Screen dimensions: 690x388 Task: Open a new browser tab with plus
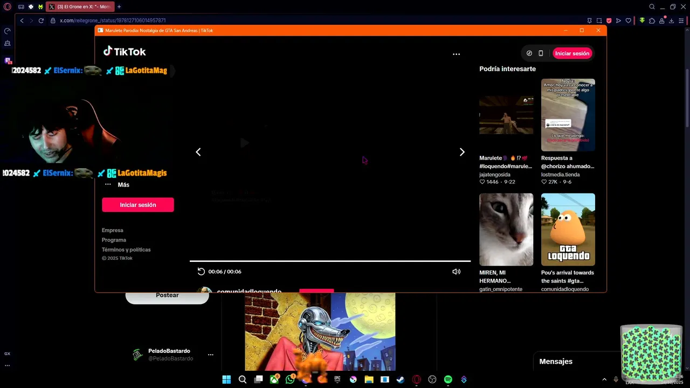(119, 7)
